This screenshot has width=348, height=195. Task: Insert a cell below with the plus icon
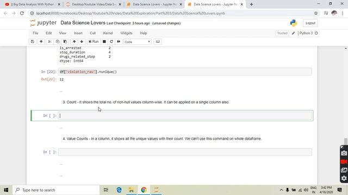pos(41,42)
